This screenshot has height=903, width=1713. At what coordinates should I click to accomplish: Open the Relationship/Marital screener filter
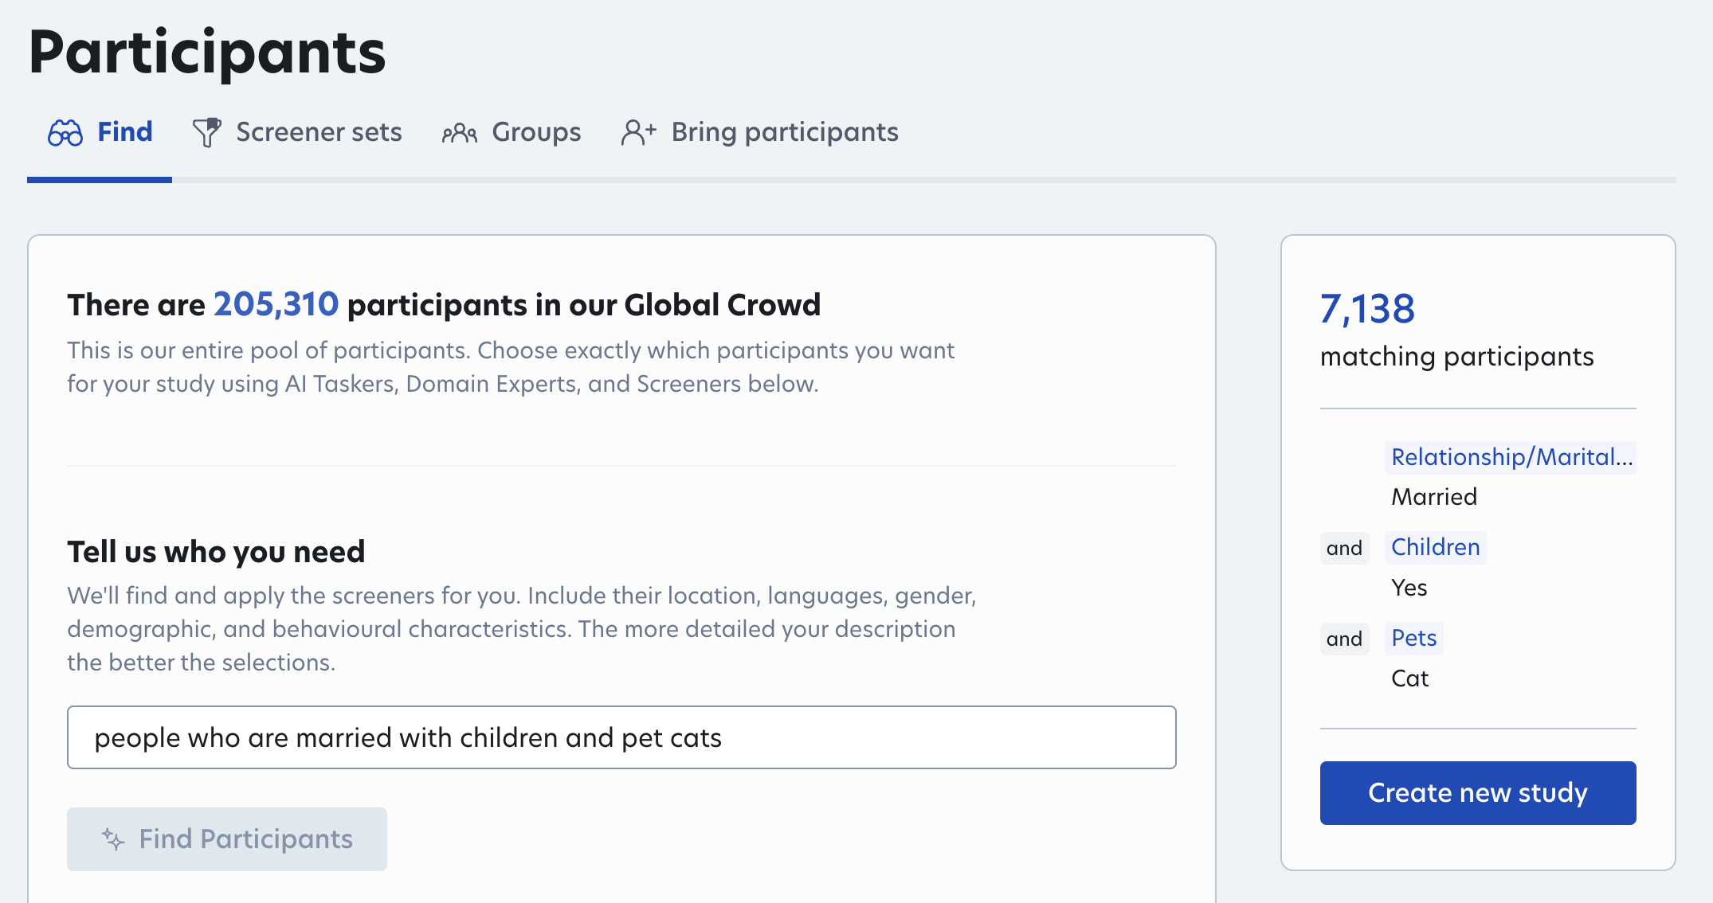tap(1511, 457)
